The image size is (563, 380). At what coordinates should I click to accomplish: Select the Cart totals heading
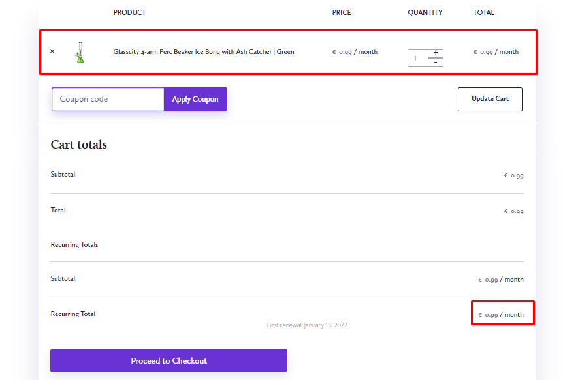78,145
